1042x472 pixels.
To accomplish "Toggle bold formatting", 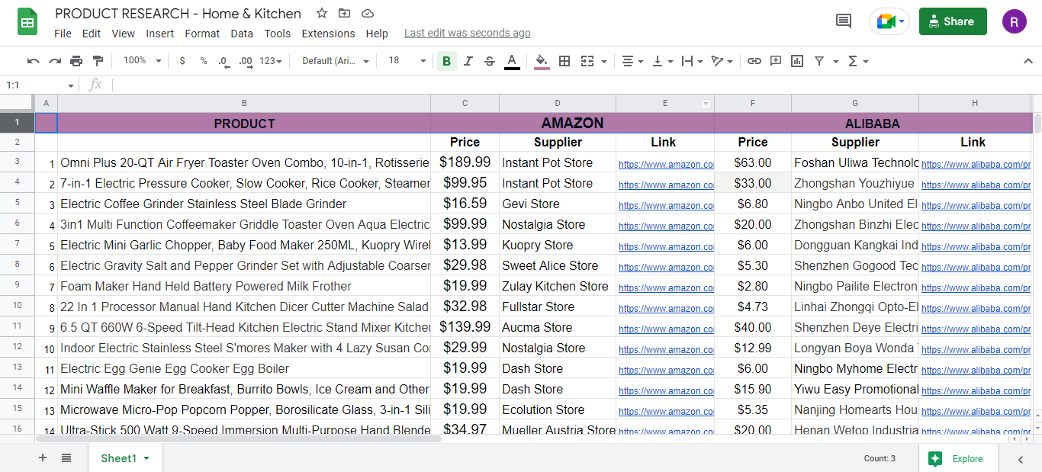I will click(446, 60).
